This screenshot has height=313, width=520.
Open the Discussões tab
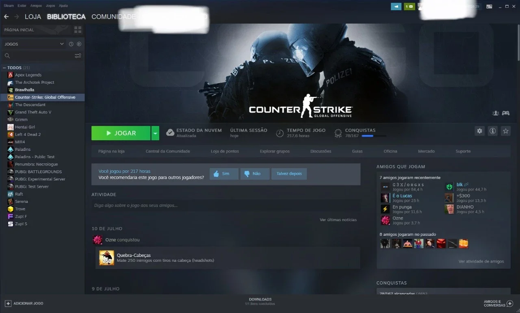tap(321, 151)
